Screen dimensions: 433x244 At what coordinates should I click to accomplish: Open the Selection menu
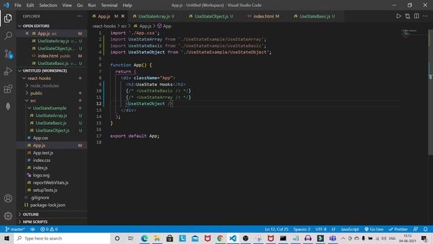48,5
